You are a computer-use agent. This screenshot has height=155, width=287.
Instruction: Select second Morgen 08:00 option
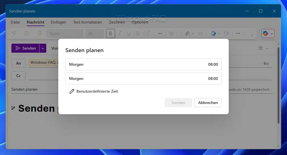click(143, 78)
